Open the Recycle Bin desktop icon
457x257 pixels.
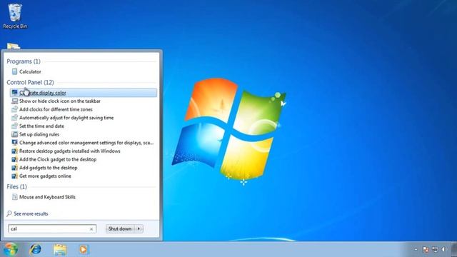click(x=14, y=16)
